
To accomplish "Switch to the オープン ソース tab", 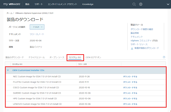I will [57, 57].
